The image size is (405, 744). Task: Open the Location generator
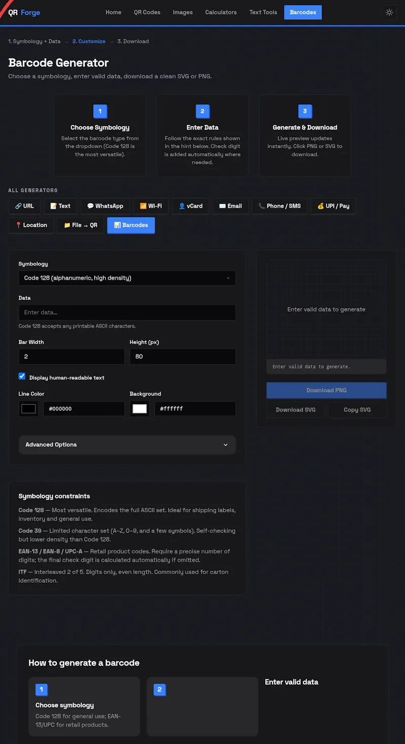click(x=31, y=225)
